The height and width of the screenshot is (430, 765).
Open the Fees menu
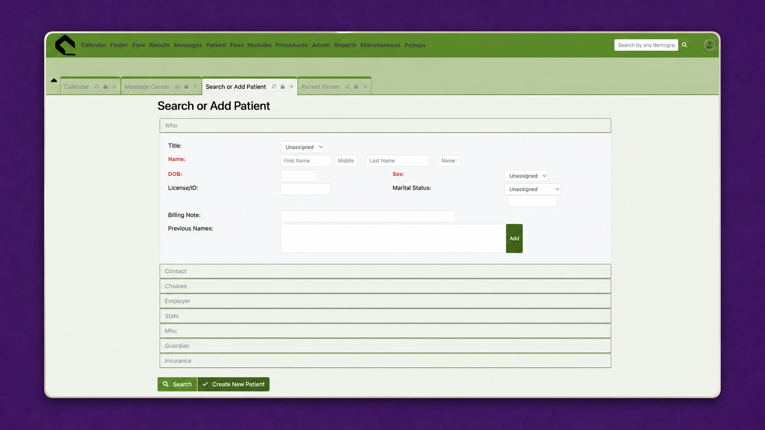coord(237,45)
